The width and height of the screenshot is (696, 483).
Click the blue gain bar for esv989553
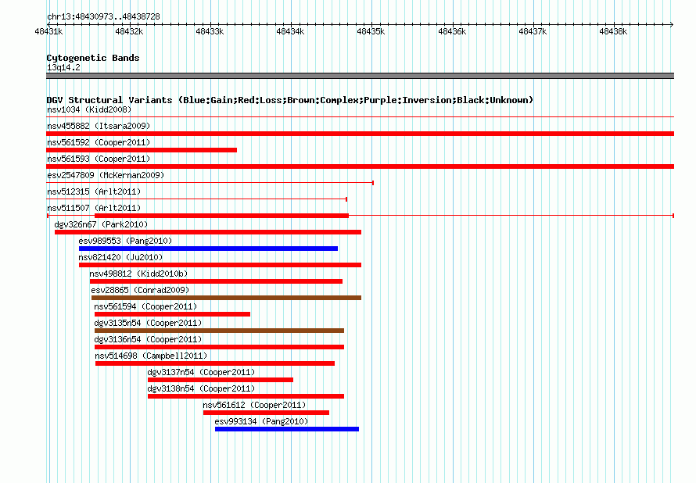tap(208, 249)
